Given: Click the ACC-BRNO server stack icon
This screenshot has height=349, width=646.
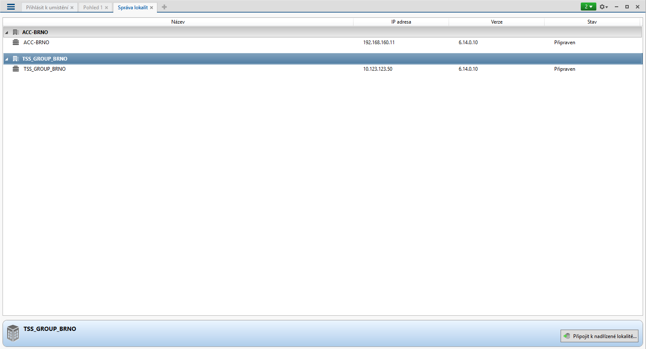Looking at the screenshot, I should tap(16, 43).
